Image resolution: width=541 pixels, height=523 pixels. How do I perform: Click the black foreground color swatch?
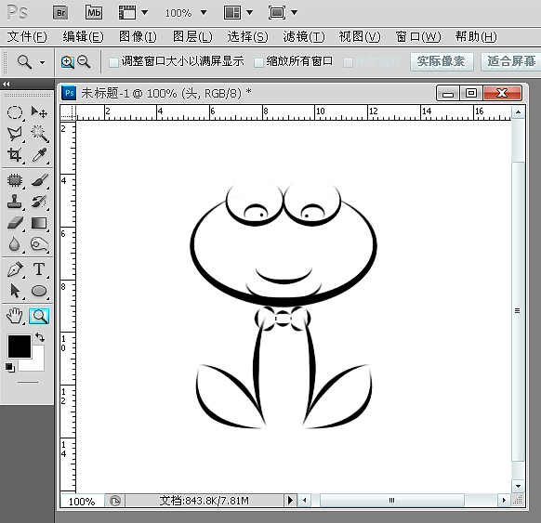(20, 346)
